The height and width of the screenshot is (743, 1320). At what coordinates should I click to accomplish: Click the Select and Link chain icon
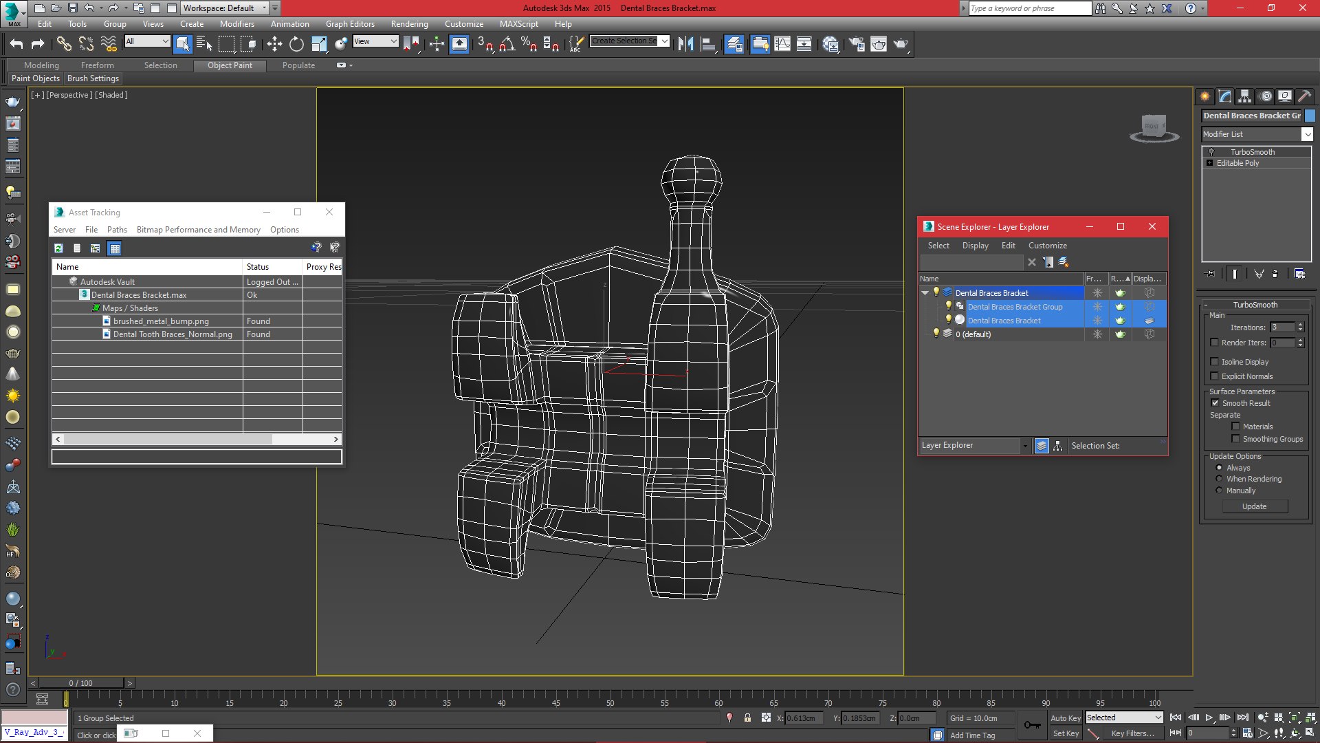(63, 44)
